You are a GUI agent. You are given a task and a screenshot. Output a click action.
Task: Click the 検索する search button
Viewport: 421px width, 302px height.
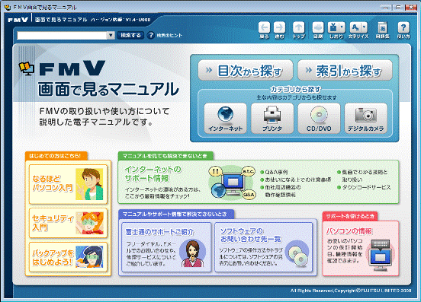click(x=130, y=35)
